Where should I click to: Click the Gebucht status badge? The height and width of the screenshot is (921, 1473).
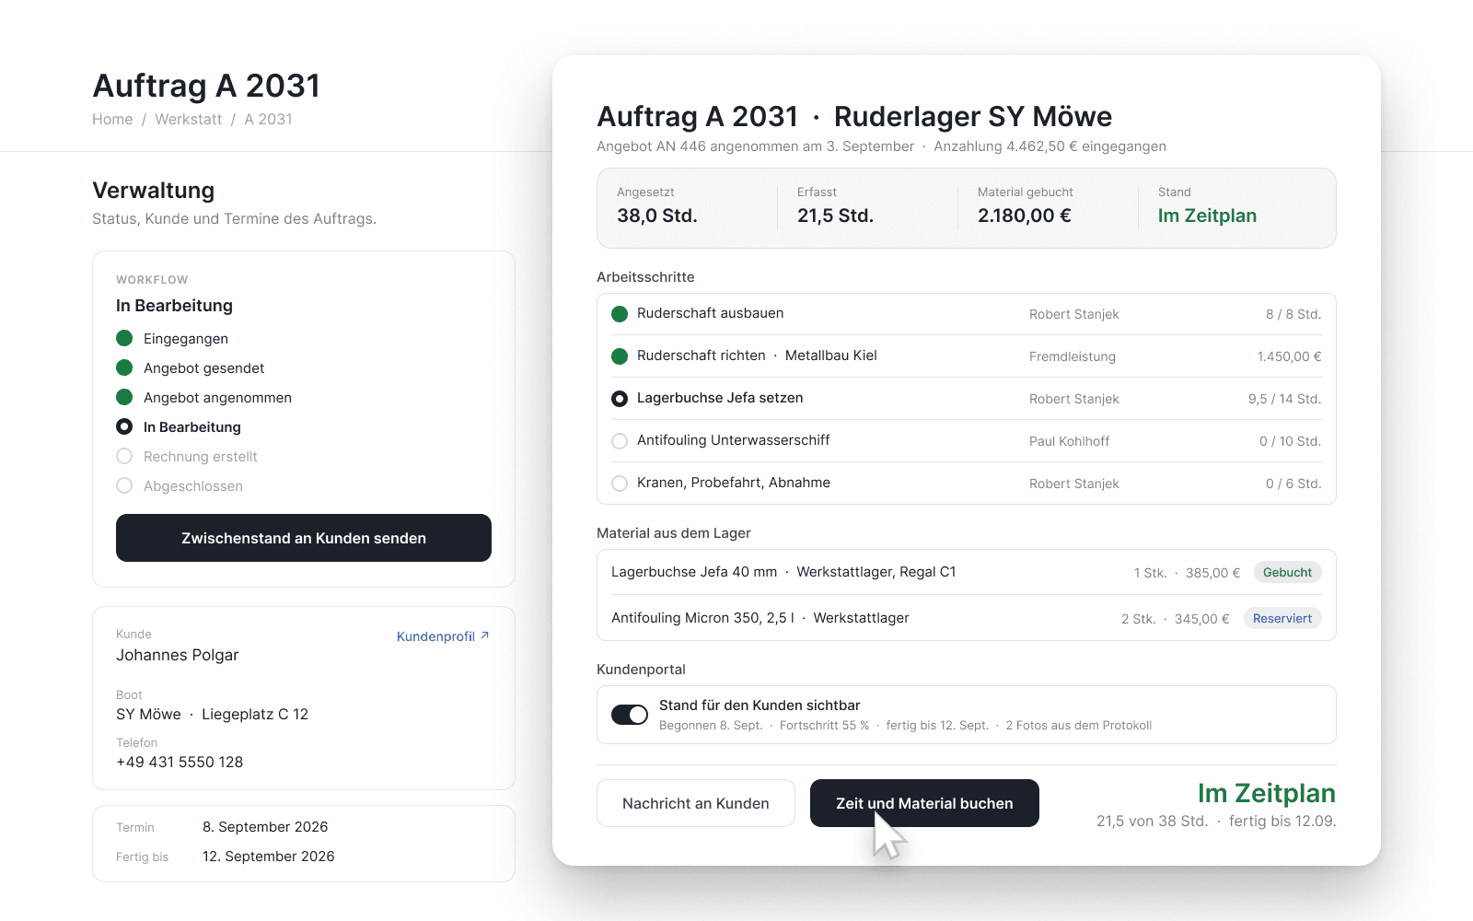coord(1287,572)
